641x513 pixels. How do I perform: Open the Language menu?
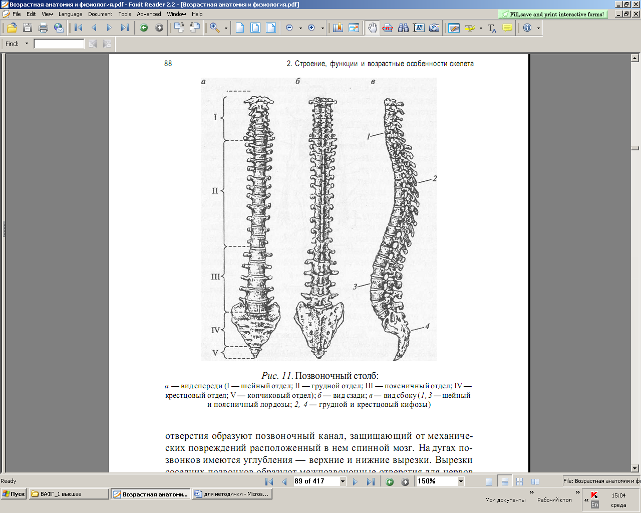coord(70,14)
